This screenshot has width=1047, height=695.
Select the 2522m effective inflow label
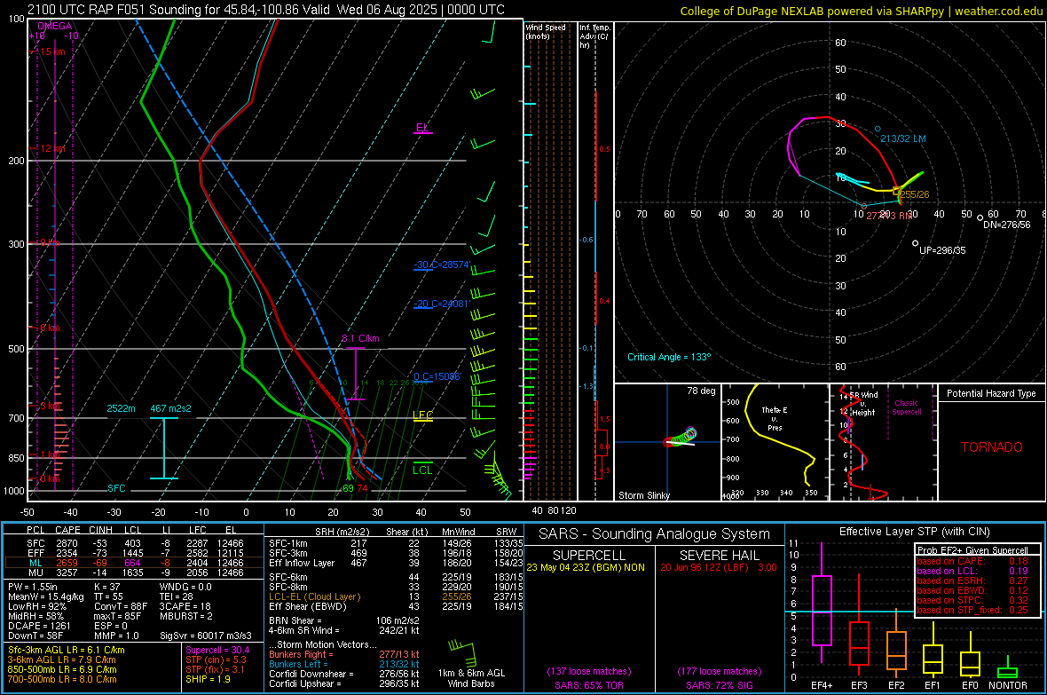(121, 408)
